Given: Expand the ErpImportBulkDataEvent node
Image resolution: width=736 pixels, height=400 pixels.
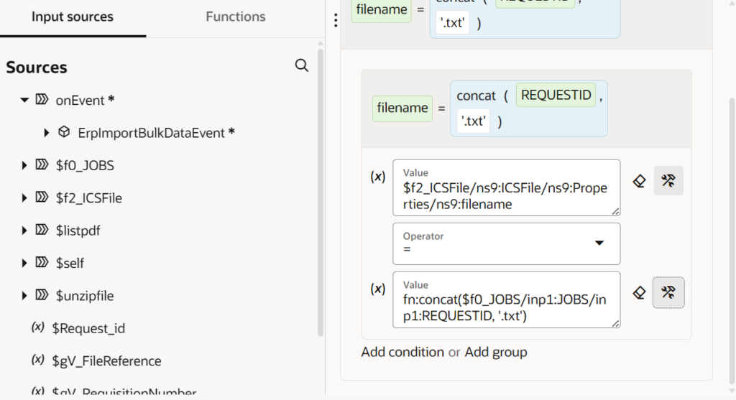Looking at the screenshot, I should point(47,133).
